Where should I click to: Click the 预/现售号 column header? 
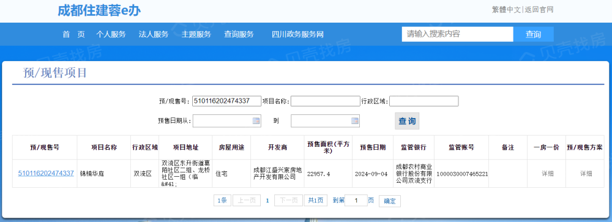[45, 147]
